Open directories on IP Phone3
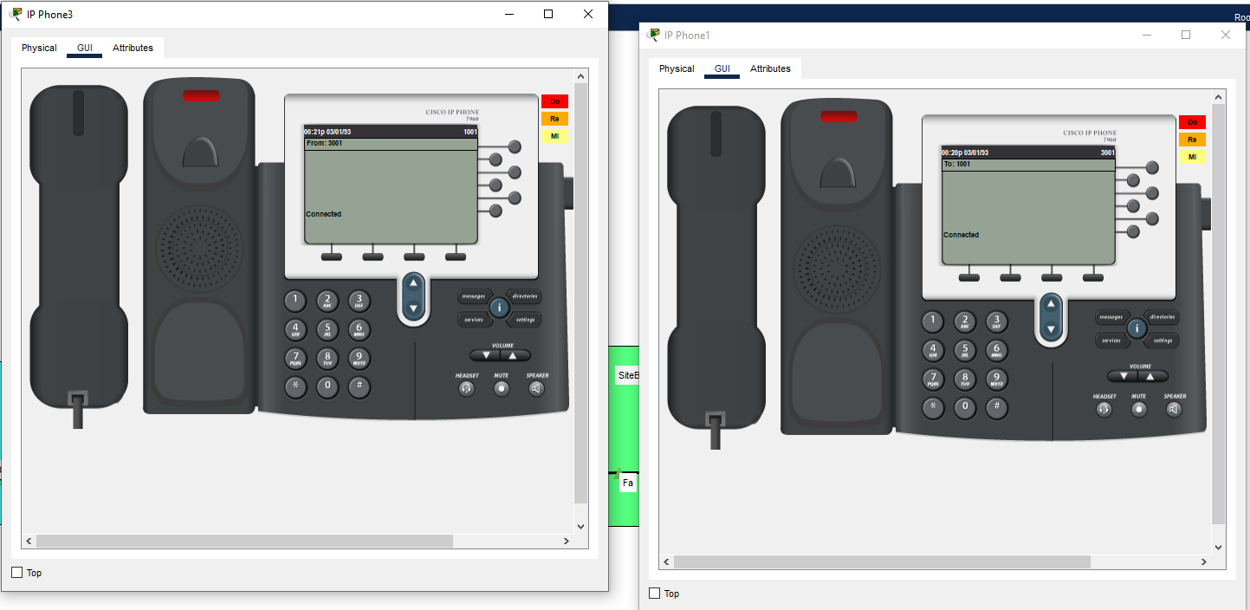 coord(525,296)
